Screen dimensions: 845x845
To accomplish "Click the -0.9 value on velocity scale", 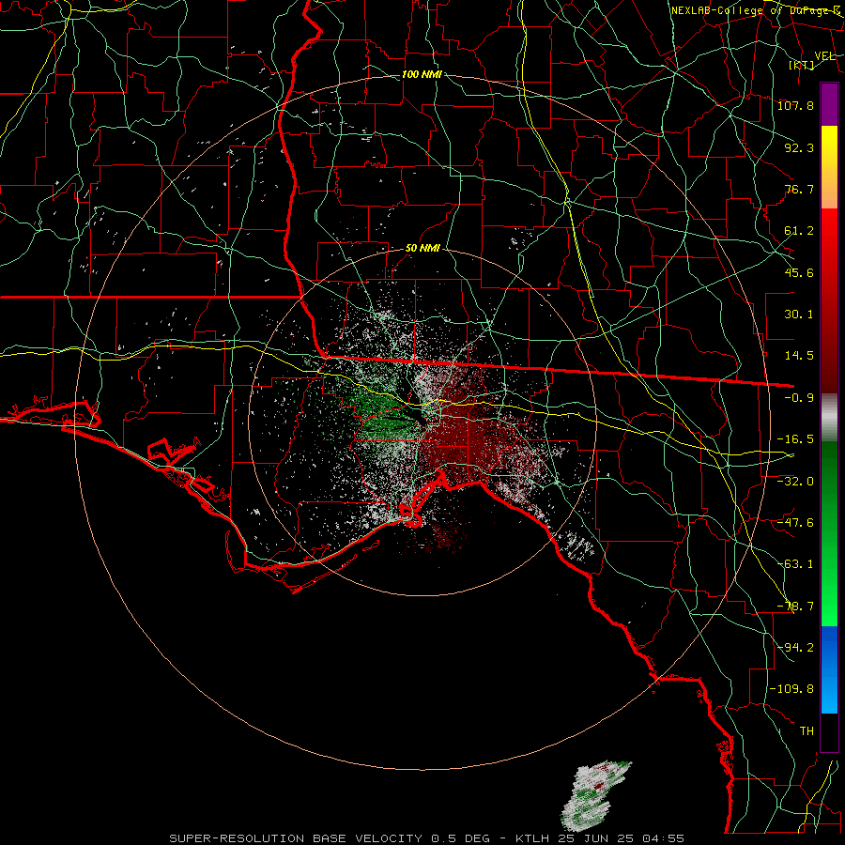I will coord(799,398).
